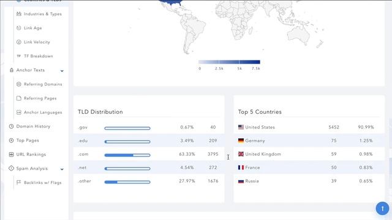Click the Anchor Languages icon
The height and width of the screenshot is (220, 392).
click(19, 112)
